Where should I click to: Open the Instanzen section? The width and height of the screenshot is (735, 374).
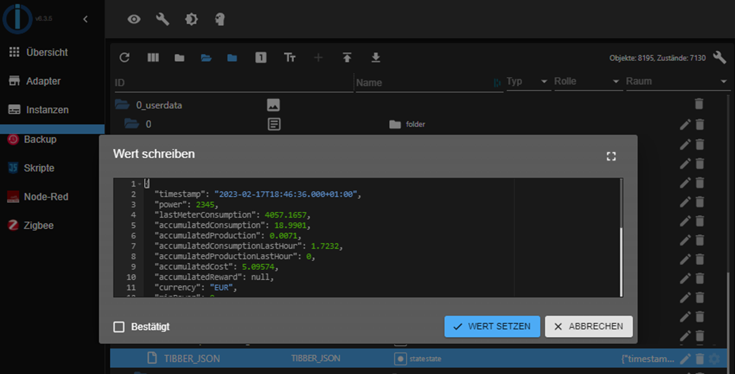[x=39, y=110]
